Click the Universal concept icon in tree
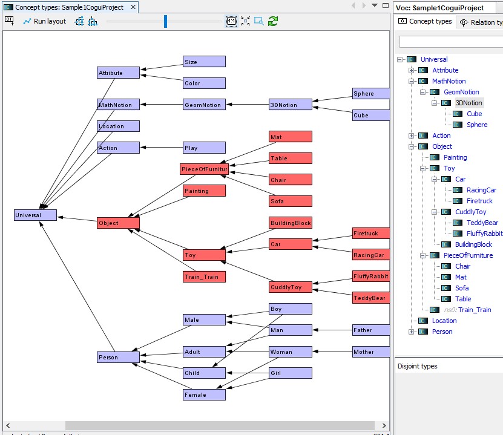Viewport: 503px width, 435px height. 412,59
